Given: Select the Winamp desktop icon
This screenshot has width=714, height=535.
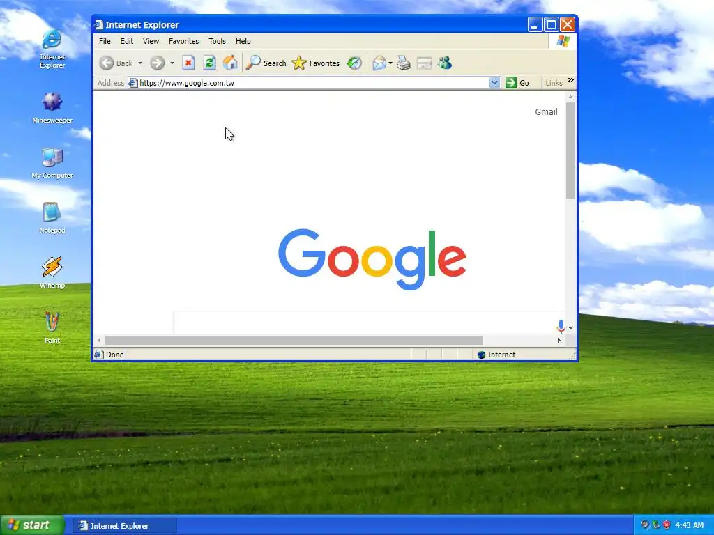Looking at the screenshot, I should coord(52,273).
